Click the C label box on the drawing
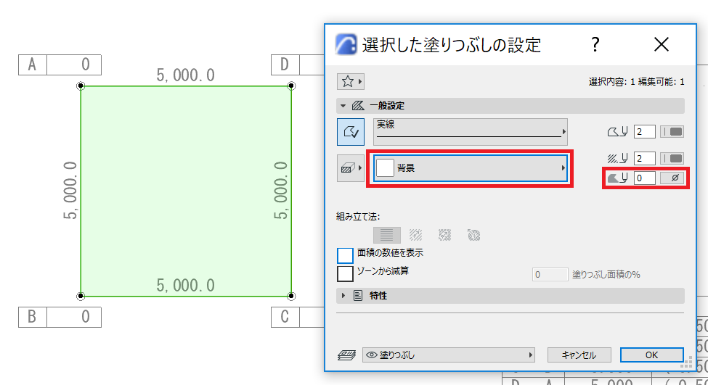Image resolution: width=708 pixels, height=385 pixels. coord(285,318)
